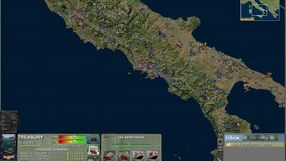Click the Treasury panel title
This screenshot has width=286, height=161.
tap(30, 137)
